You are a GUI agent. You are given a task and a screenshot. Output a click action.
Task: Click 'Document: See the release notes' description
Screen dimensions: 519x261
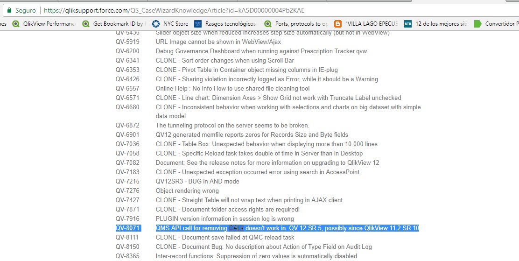[x=267, y=162]
